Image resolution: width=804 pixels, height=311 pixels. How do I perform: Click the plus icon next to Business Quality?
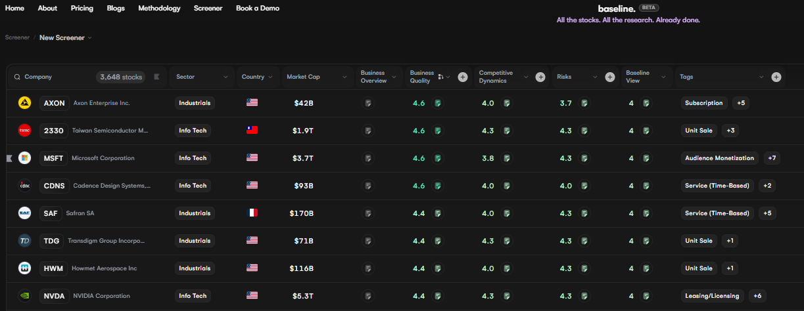[463, 77]
